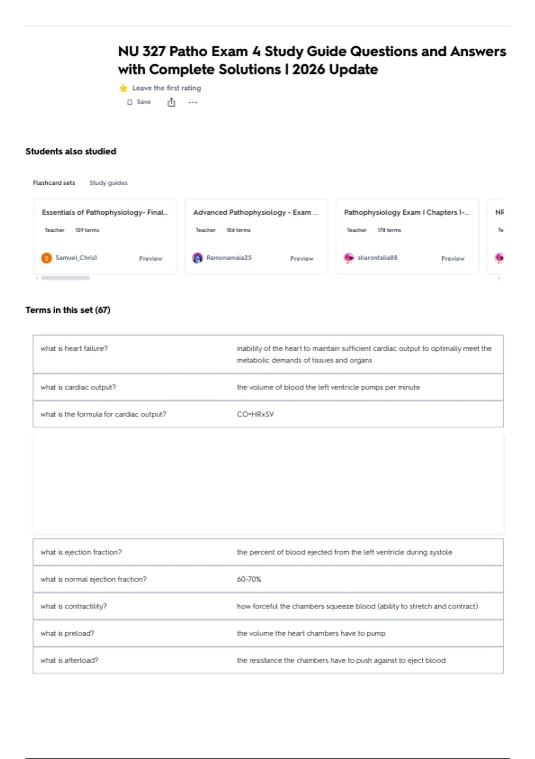Select the 'what is heart failure?' term row
The width and height of the screenshot is (535, 759).
click(x=268, y=354)
